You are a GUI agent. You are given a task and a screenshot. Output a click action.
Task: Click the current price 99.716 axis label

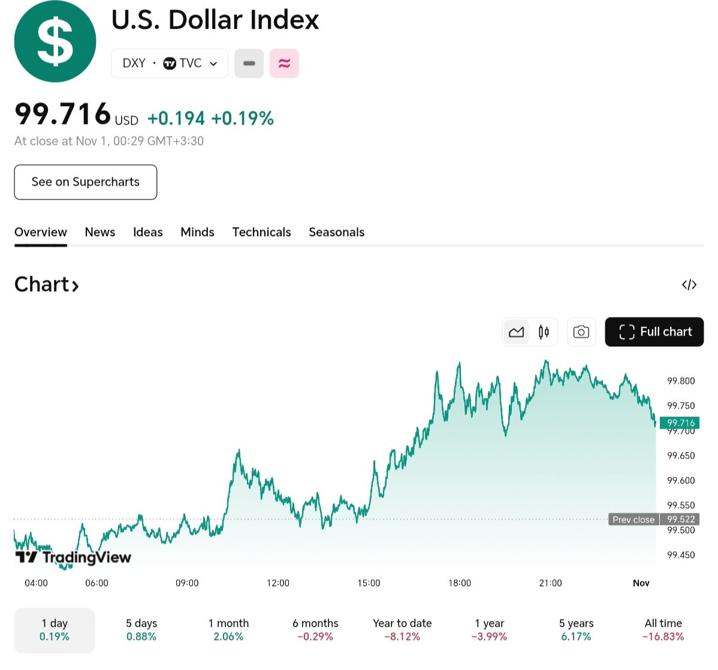tap(680, 423)
